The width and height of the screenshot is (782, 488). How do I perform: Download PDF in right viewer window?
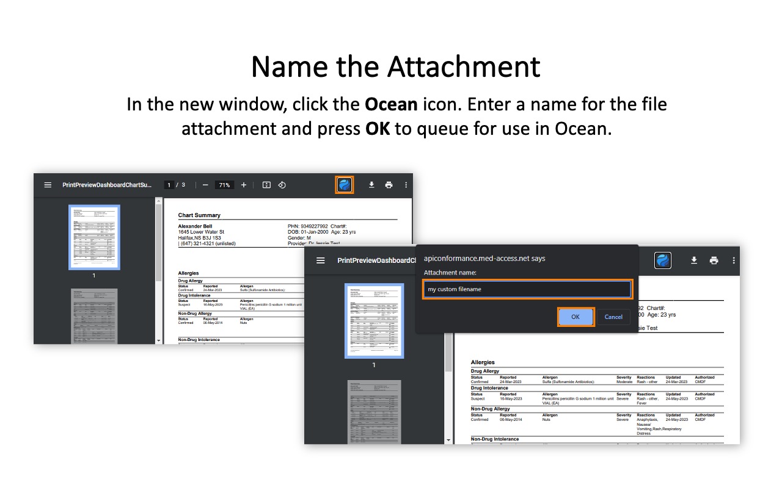pos(694,260)
